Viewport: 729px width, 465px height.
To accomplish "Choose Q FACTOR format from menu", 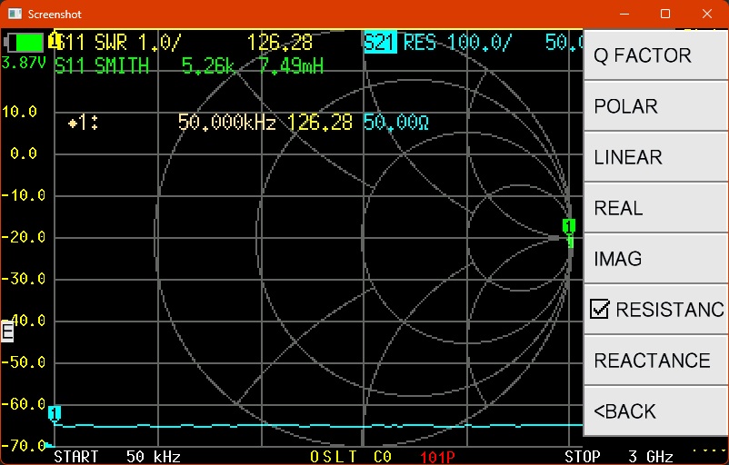I will pos(655,55).
